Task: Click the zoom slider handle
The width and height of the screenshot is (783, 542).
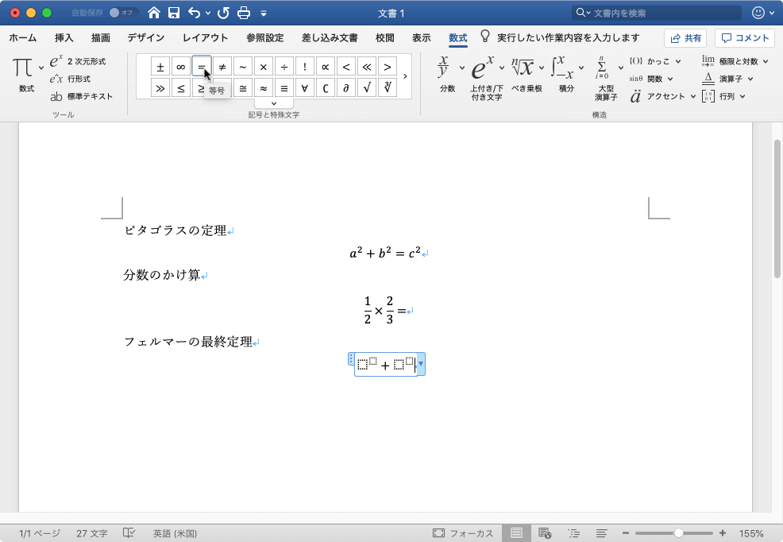Action: (x=678, y=533)
